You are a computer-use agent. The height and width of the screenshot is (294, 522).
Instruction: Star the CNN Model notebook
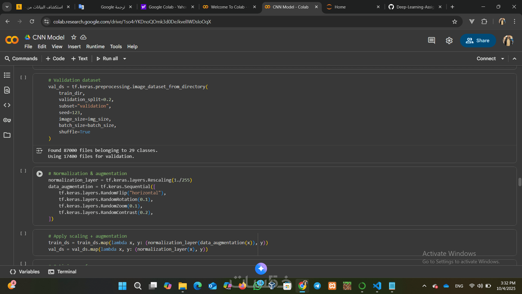click(73, 37)
